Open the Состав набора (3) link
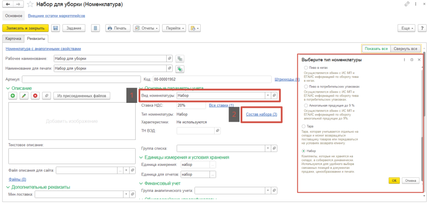Viewport: 430px width, 204px height. [261, 115]
